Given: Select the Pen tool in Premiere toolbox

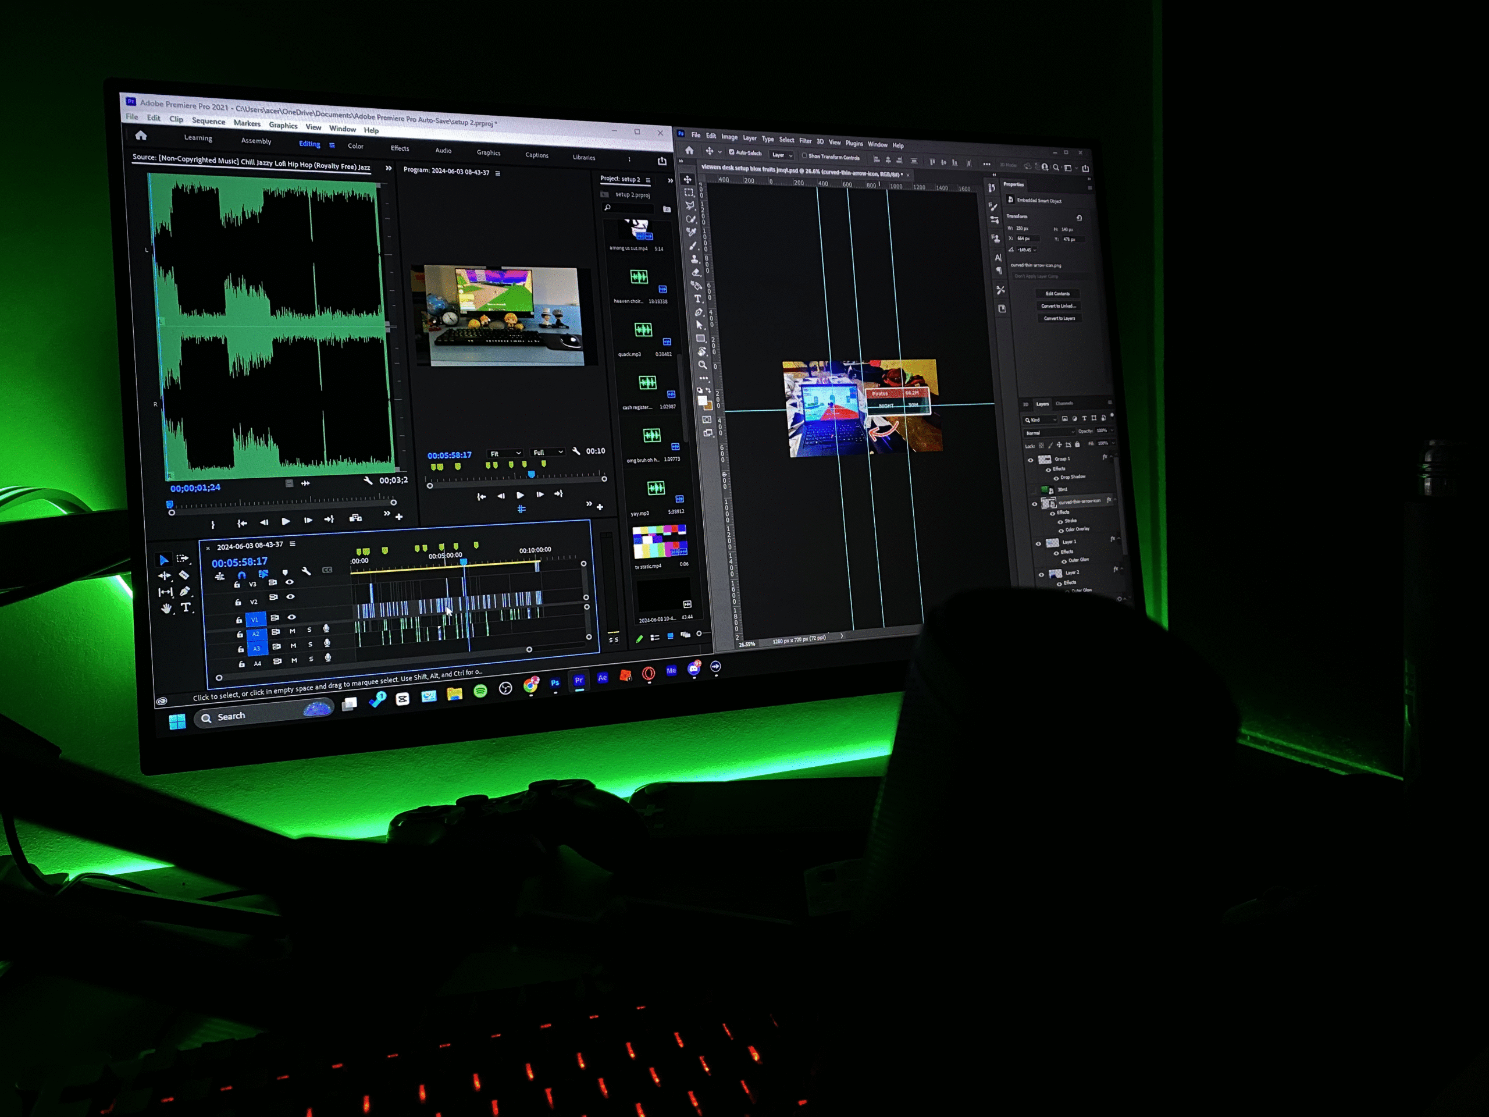Looking at the screenshot, I should tap(185, 591).
